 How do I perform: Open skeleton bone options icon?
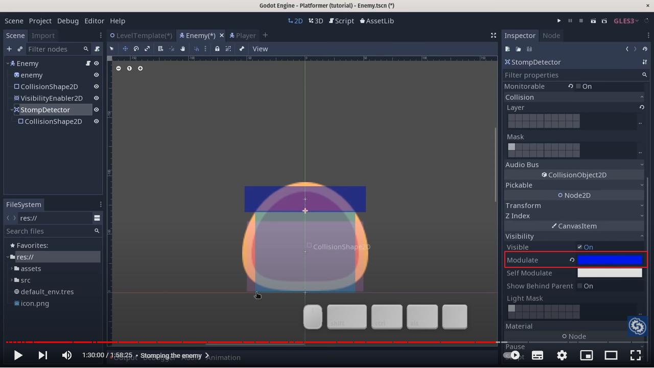click(242, 49)
